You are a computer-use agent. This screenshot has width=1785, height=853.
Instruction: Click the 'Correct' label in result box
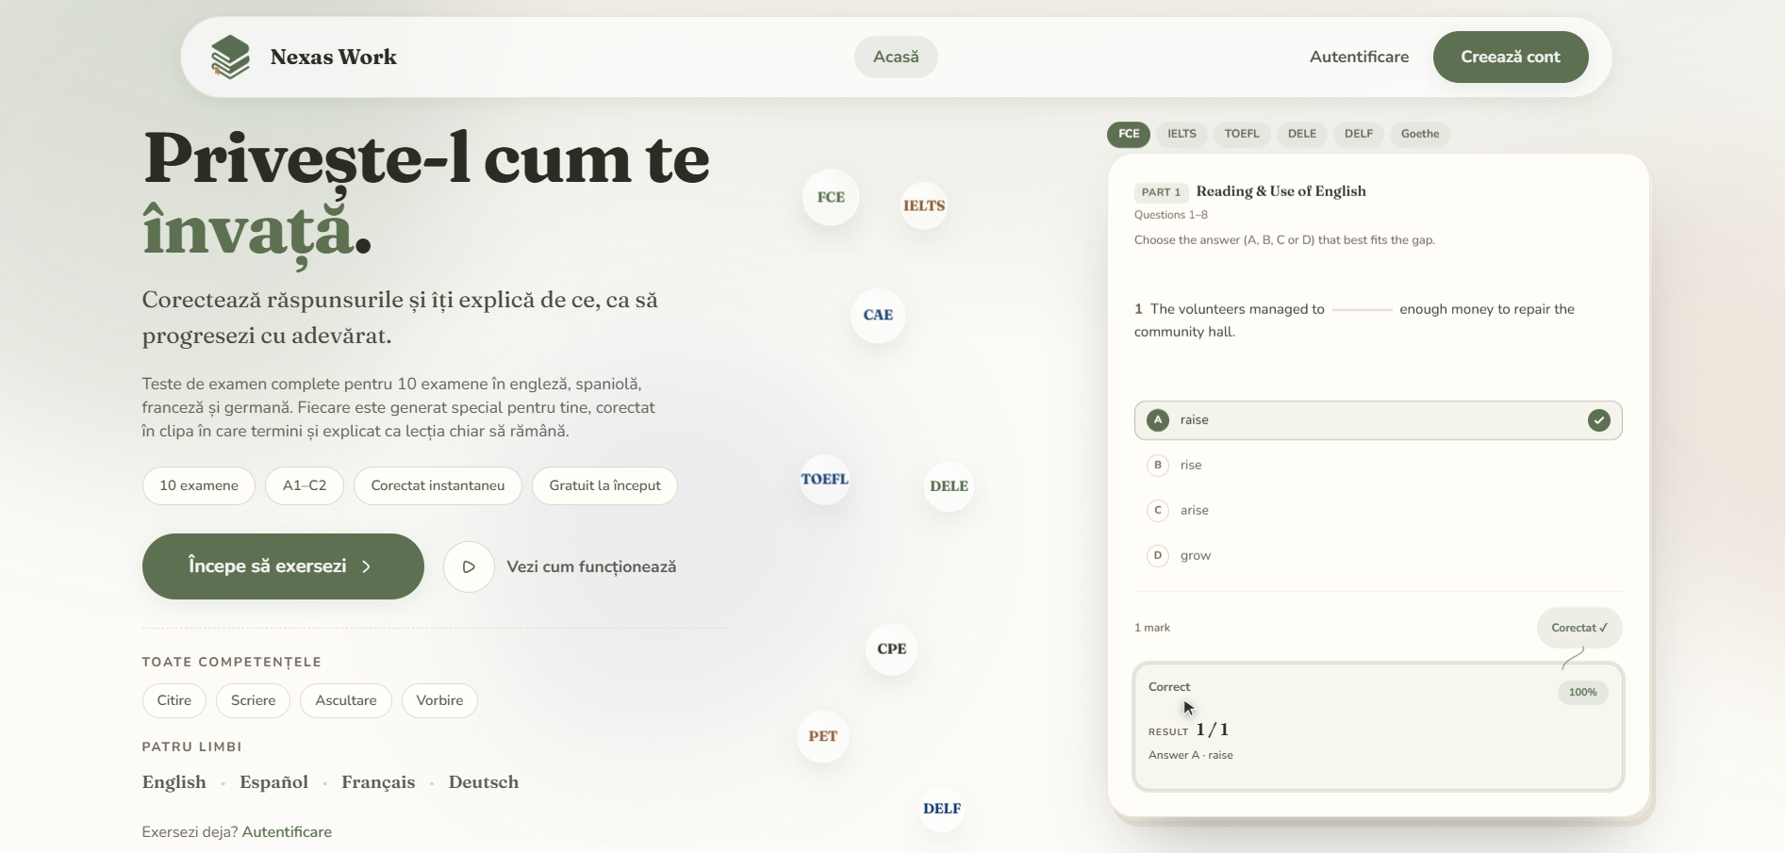[1169, 687]
